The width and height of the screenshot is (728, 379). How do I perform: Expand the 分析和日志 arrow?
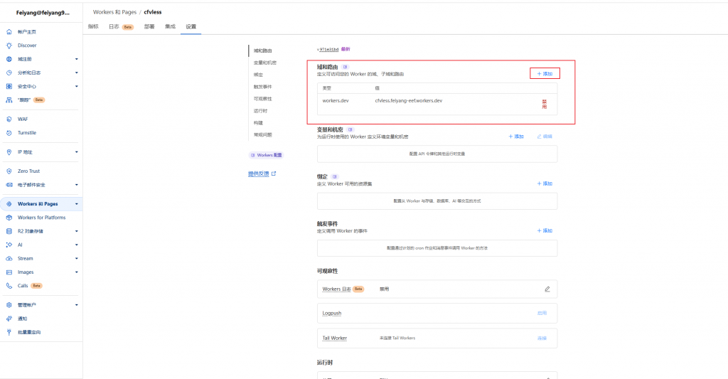click(77, 73)
